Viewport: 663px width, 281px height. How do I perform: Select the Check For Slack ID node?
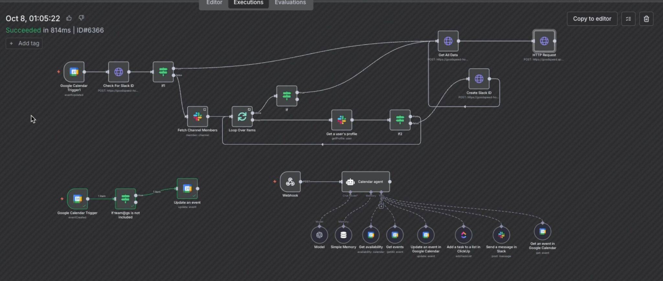118,72
